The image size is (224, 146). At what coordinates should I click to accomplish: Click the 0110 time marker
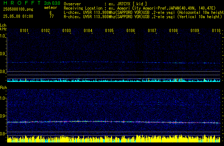click(x=216, y=31)
